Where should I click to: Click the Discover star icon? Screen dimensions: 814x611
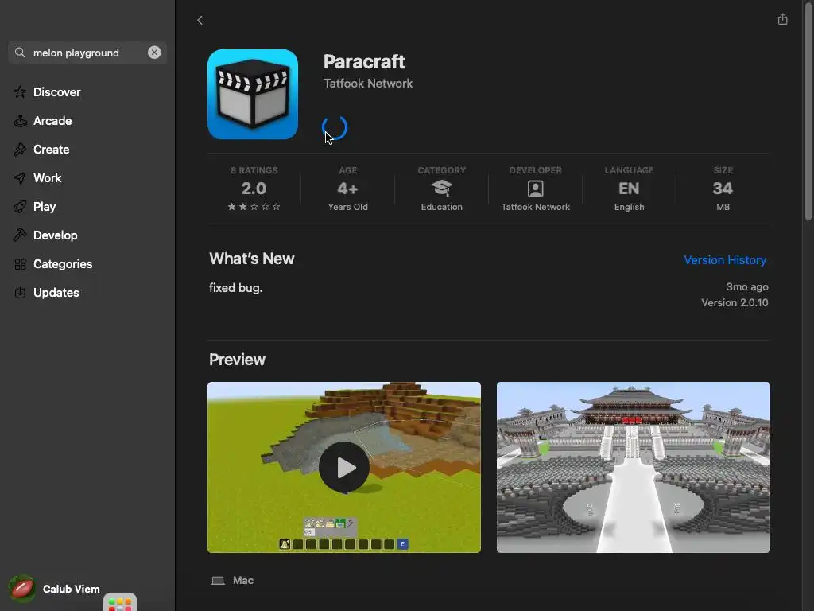(20, 92)
